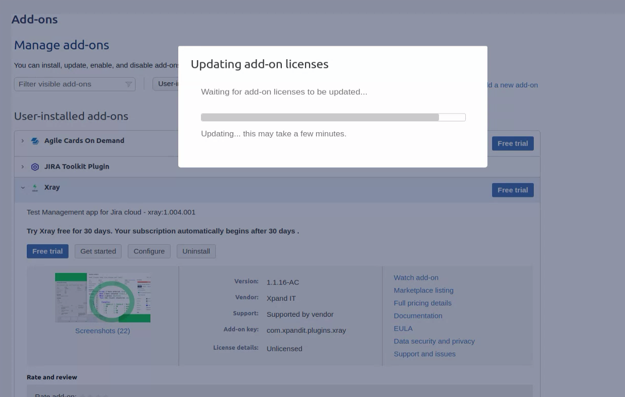Click the license update progress bar
This screenshot has height=397, width=625.
(x=333, y=117)
